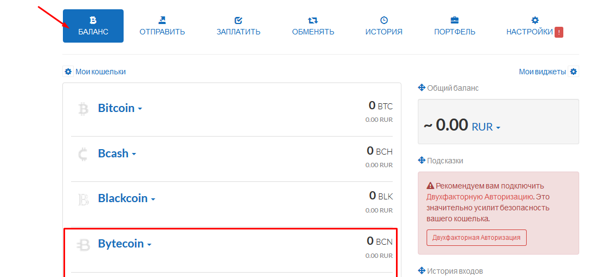The height and width of the screenshot is (277, 612).
Task: Expand the Bitcoin wallet dropdown
Action: tap(120, 108)
